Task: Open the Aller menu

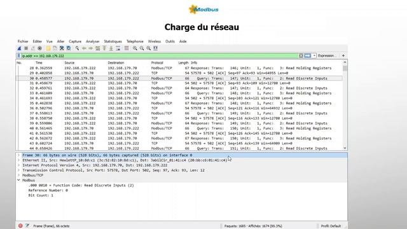Action: click(x=60, y=41)
